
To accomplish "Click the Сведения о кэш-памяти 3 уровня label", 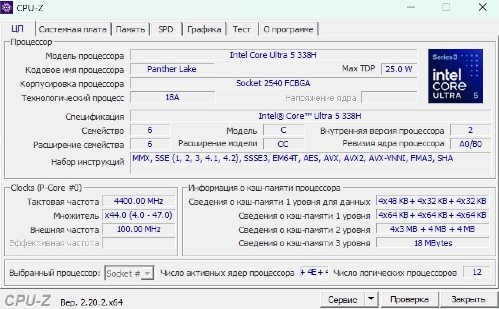I will tap(304, 243).
